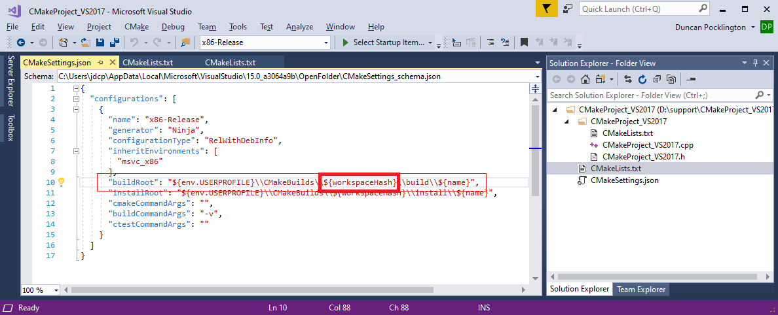This screenshot has height=315, width=778.
Task: Toggle Auto Hide pin on Solution Explorer panel
Action: click(x=756, y=63)
